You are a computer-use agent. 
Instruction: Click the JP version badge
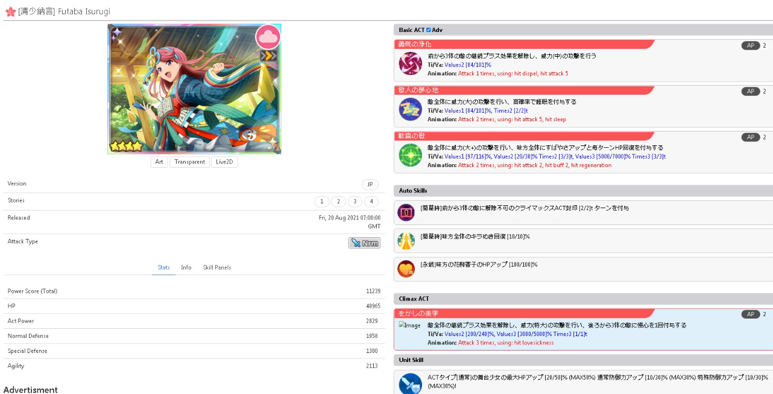[x=370, y=185]
